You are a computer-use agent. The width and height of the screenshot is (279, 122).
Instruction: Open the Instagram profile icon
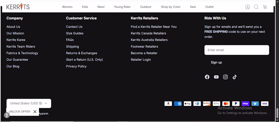(x=225, y=77)
